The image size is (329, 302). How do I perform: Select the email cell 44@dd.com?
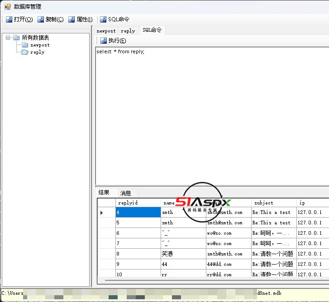click(x=229, y=264)
